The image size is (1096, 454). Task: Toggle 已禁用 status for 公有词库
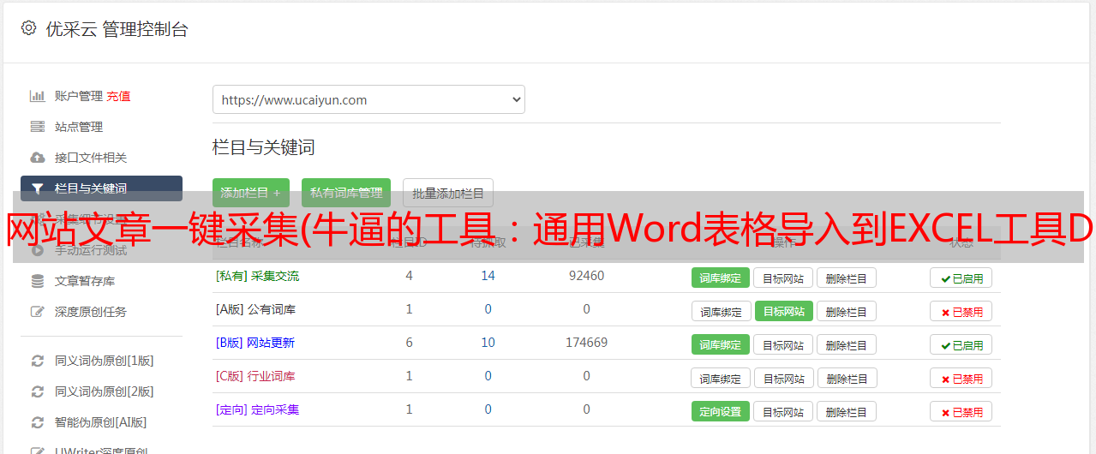click(961, 311)
